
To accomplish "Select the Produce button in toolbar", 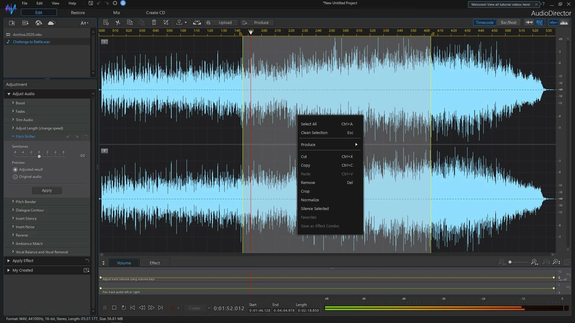I will [x=261, y=22].
